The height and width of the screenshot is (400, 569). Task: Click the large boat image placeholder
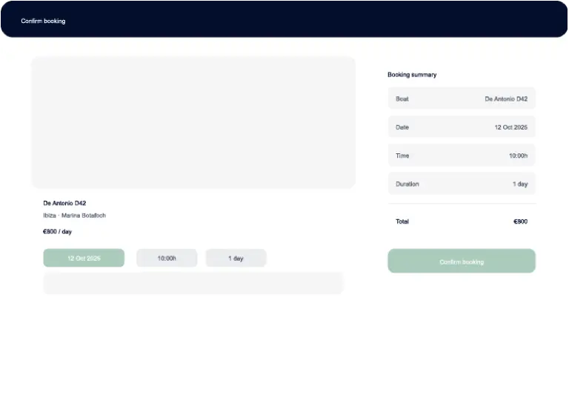(193, 122)
